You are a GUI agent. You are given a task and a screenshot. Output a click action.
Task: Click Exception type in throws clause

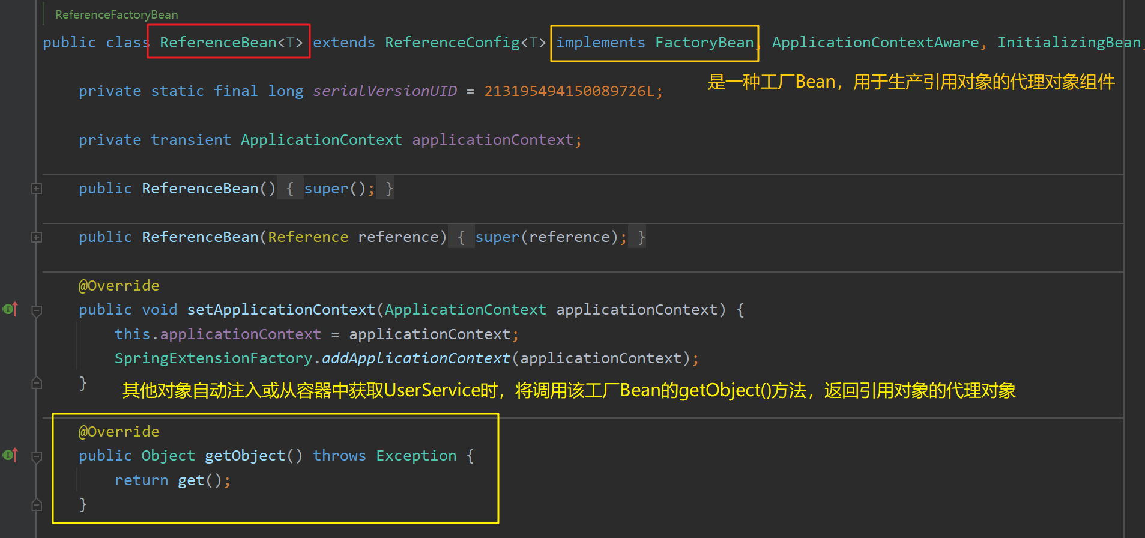pos(416,456)
